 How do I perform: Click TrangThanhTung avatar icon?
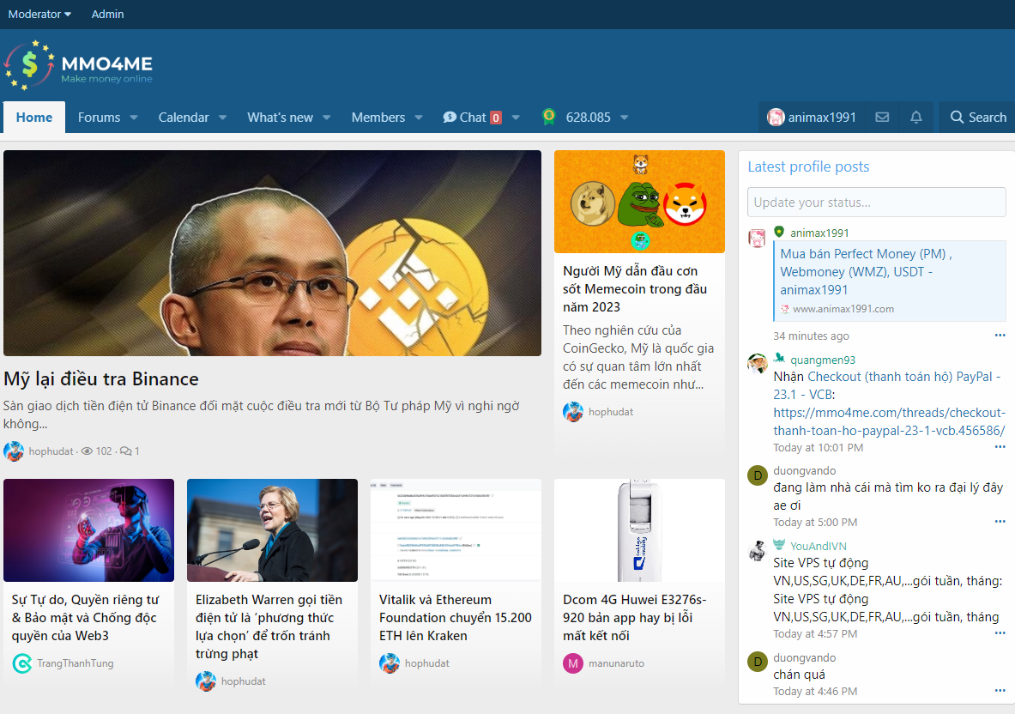[x=22, y=663]
